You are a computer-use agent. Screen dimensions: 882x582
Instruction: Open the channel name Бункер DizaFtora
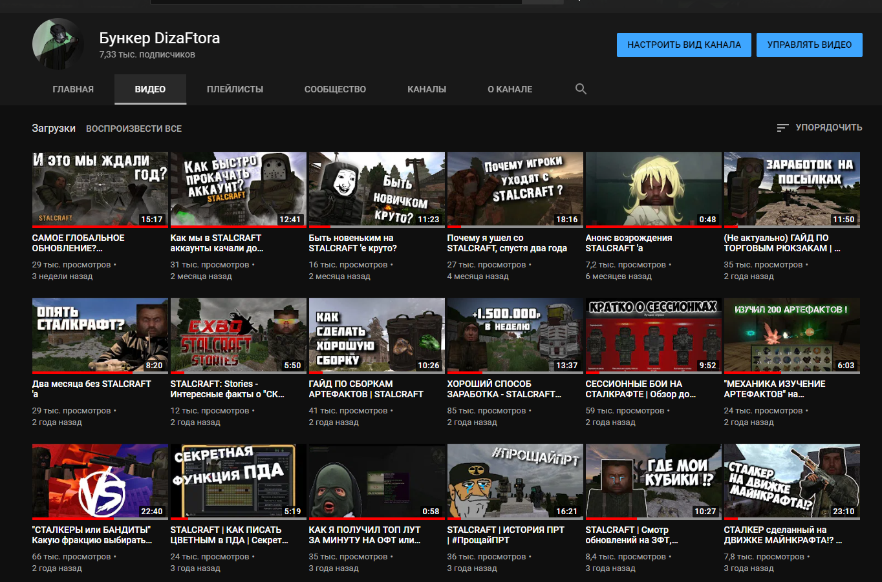coord(160,38)
